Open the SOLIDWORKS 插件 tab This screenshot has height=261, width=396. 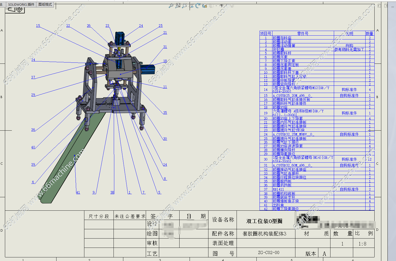(21, 4)
